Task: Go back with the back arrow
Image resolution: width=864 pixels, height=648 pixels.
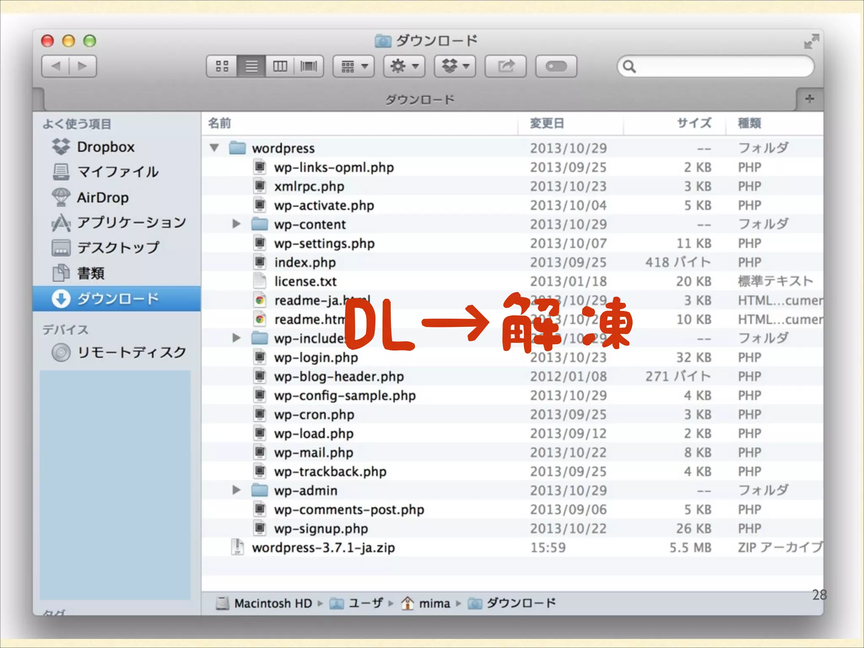Action: (x=56, y=66)
